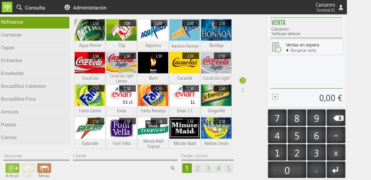Add Aquarius Naranja to the sale
The image size is (371, 180).
coord(184,35)
